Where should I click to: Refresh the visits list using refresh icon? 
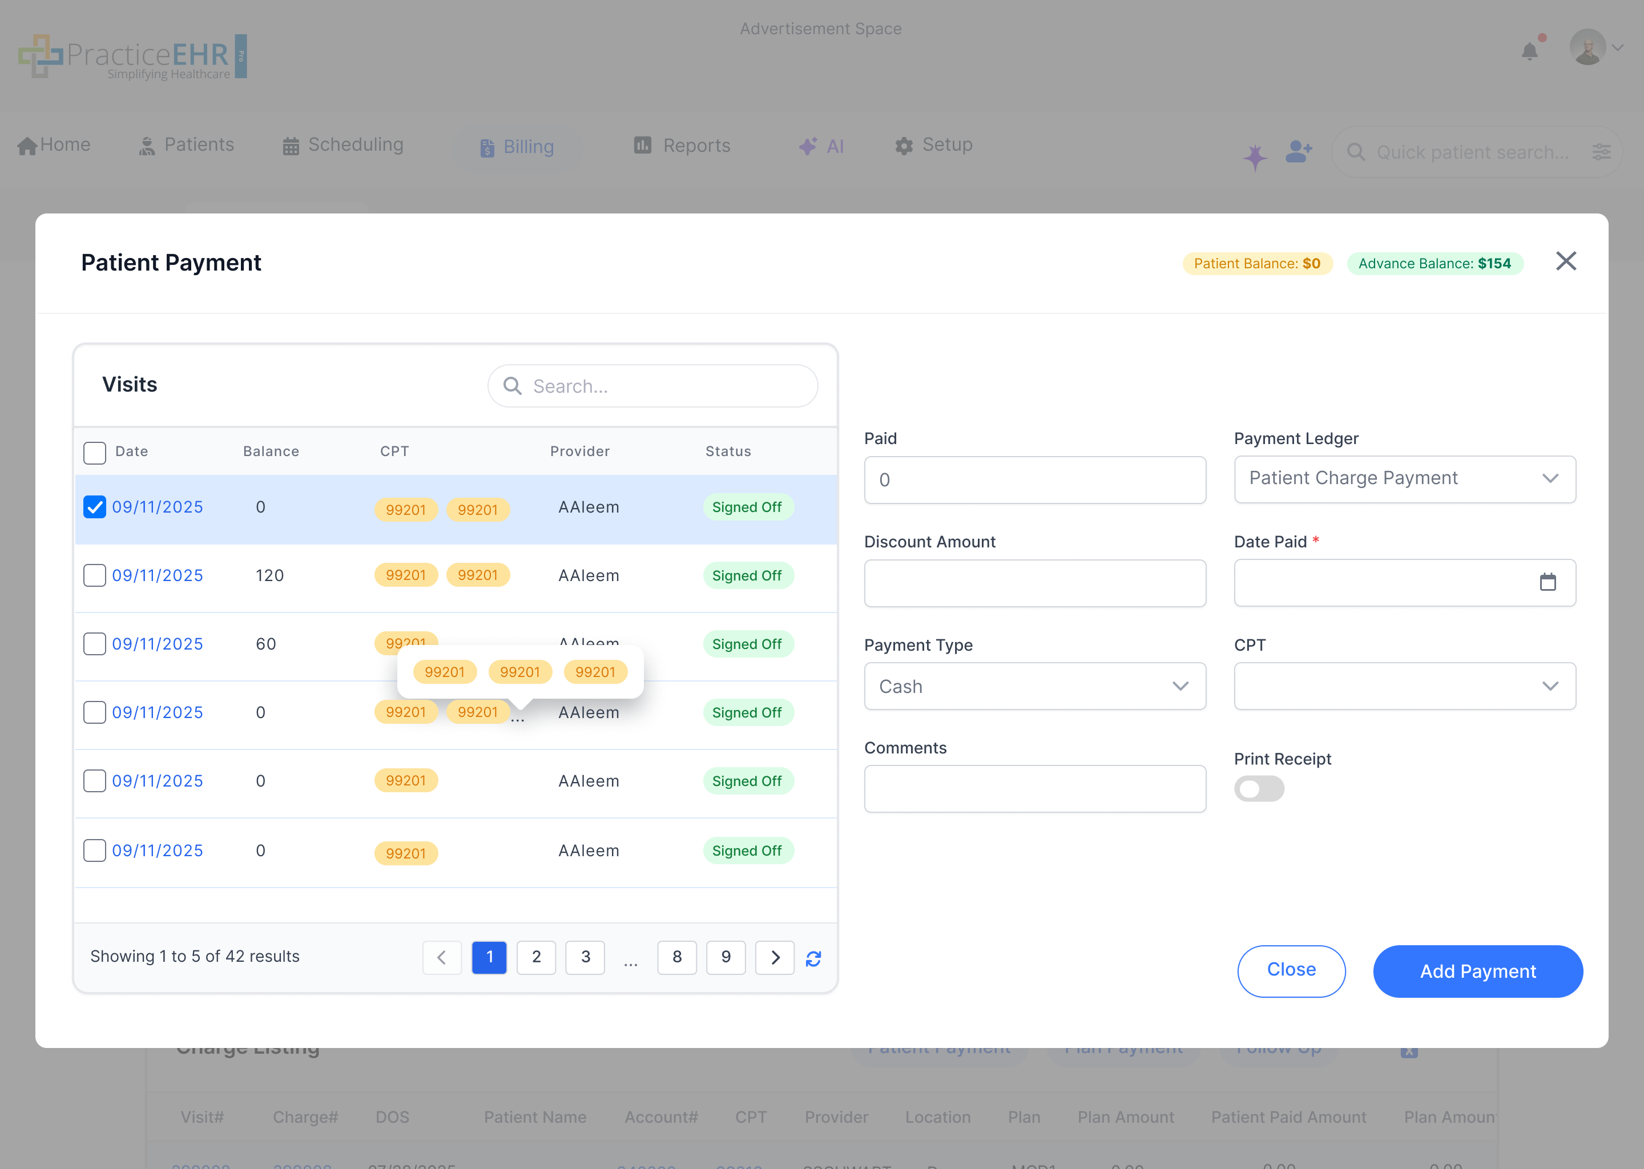(813, 958)
